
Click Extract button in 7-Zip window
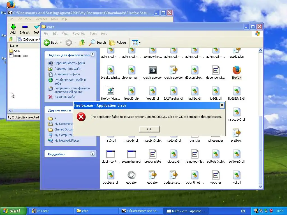click(x=25, y=29)
